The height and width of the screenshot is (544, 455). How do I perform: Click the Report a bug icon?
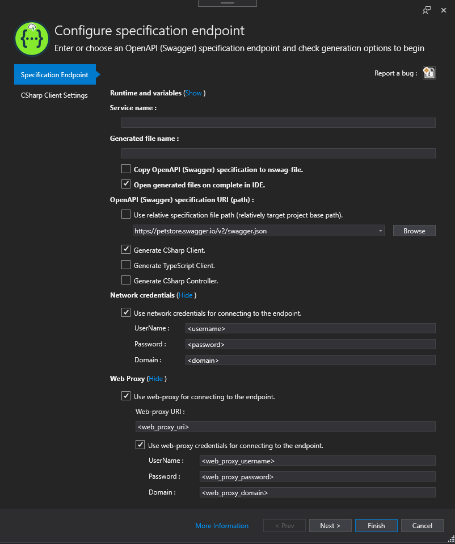429,73
